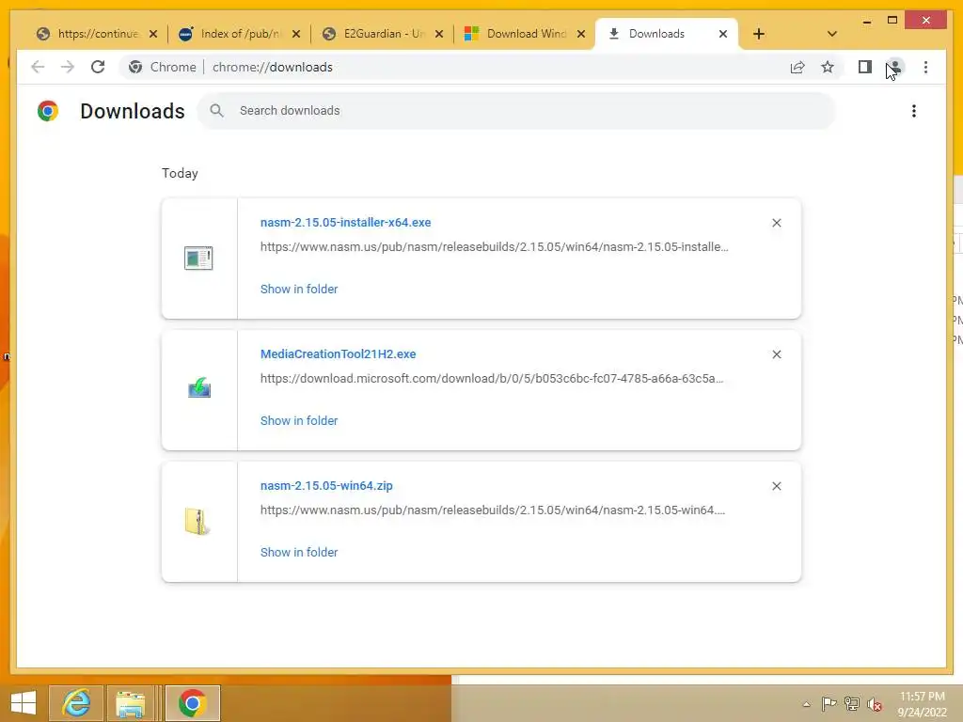Screen dimensions: 963x722
Task: Open a new tab with the plus button
Action: click(759, 34)
